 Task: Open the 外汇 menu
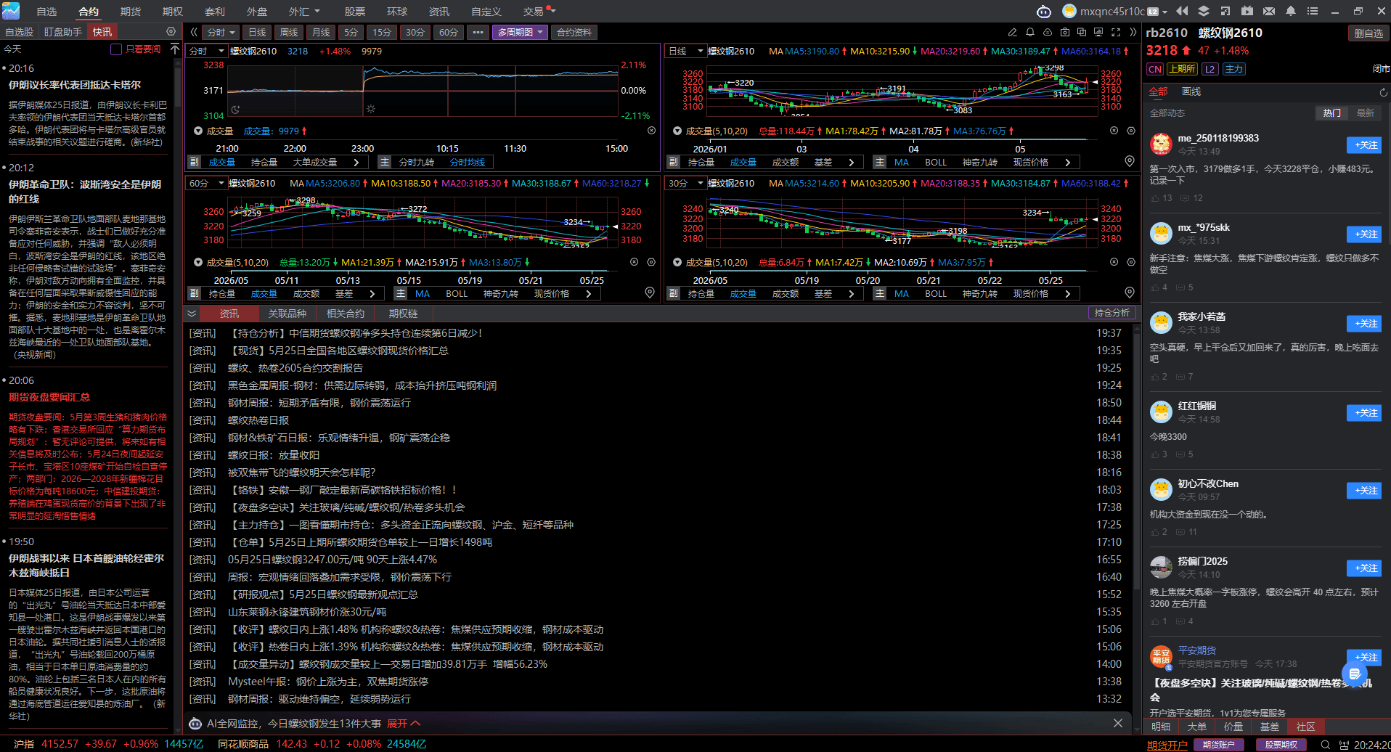[304, 12]
